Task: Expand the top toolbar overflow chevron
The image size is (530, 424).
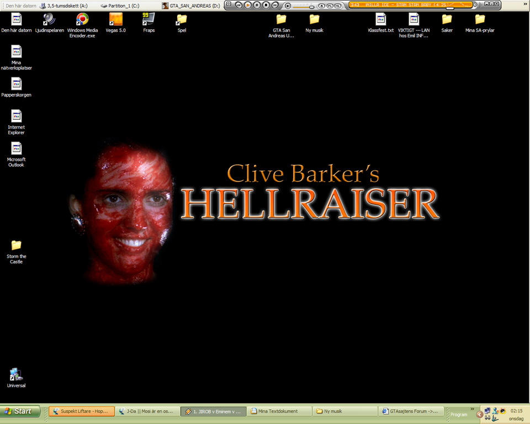Action: coord(526,4)
